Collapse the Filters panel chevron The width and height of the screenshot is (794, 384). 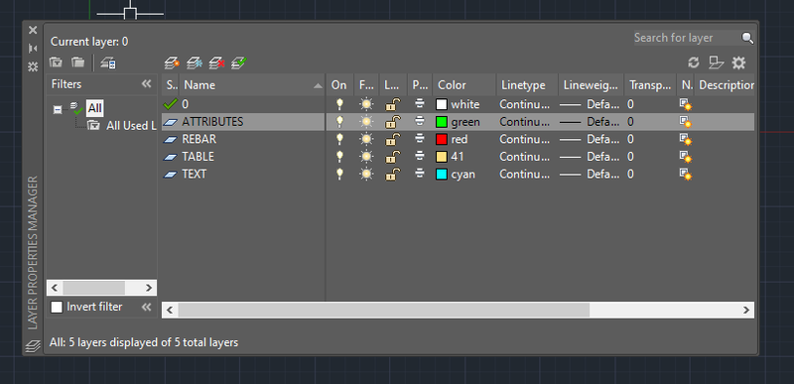(146, 84)
